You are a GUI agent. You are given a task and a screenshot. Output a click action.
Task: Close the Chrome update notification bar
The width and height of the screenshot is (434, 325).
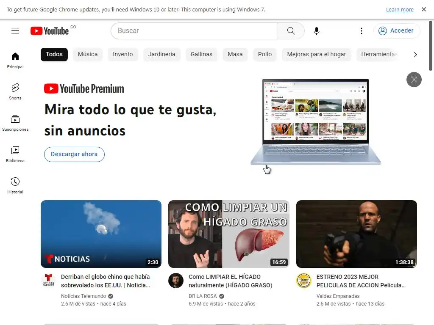(x=424, y=9)
